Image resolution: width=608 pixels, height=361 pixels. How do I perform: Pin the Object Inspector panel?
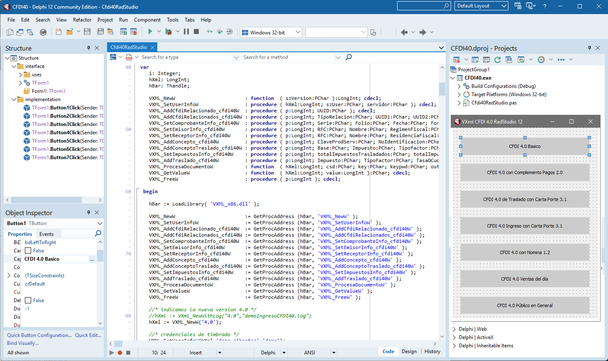click(x=88, y=213)
